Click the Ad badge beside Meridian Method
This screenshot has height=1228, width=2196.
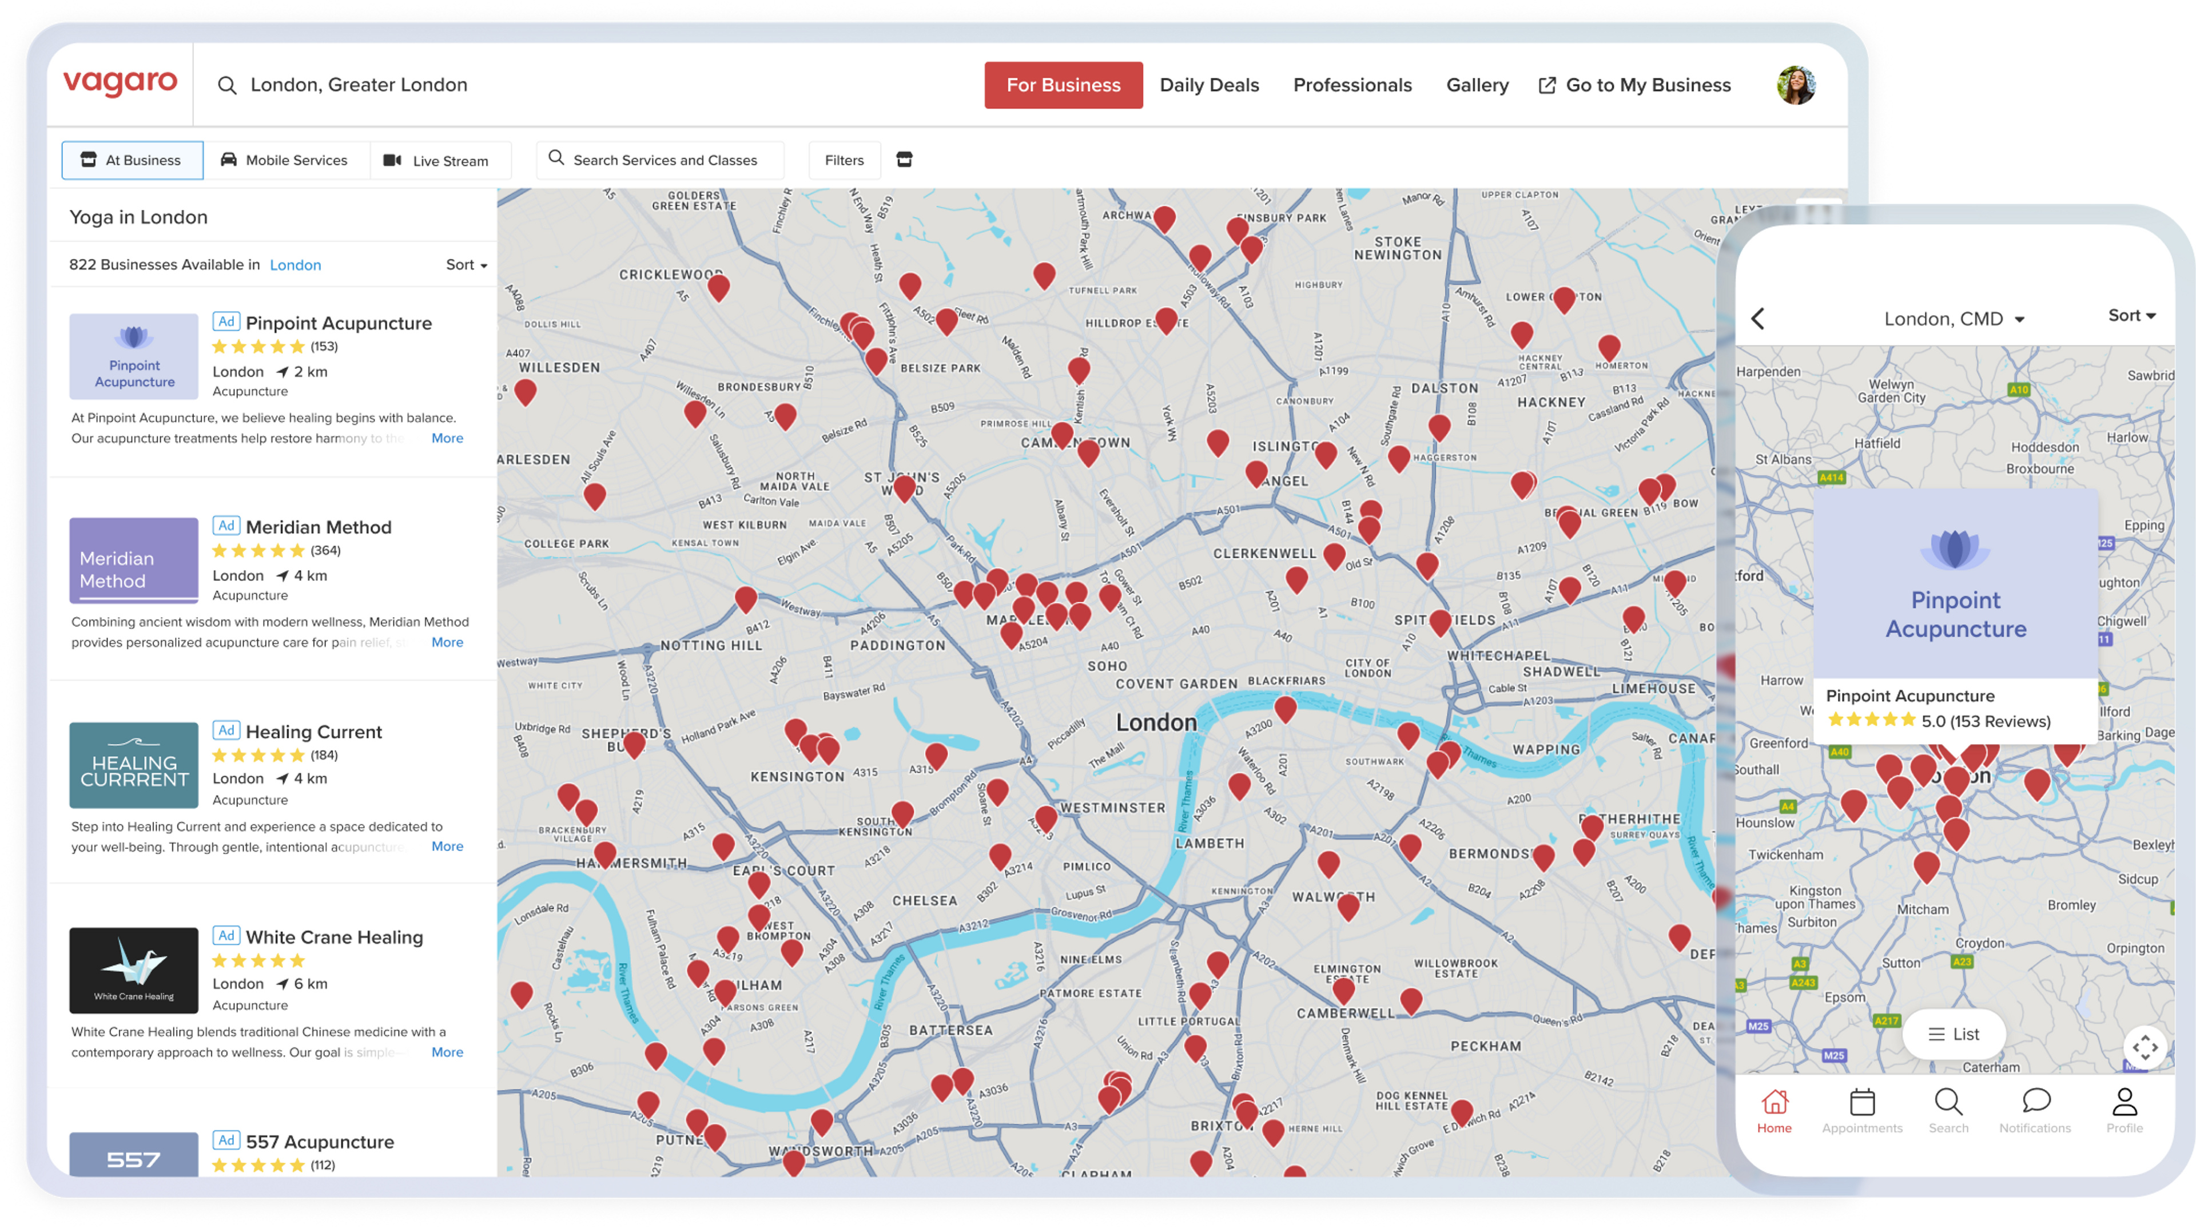[226, 525]
